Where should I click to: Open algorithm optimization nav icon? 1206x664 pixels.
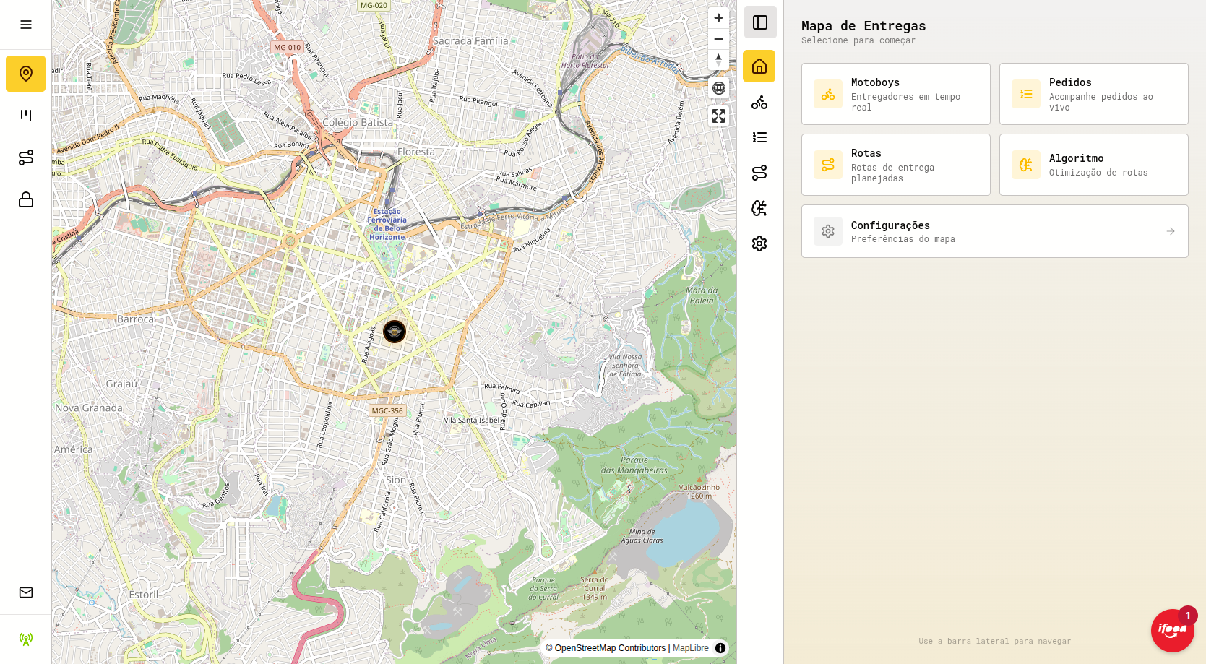point(759,208)
